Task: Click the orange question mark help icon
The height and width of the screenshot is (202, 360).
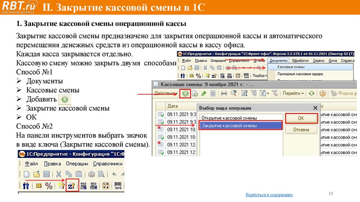Action: point(323,93)
